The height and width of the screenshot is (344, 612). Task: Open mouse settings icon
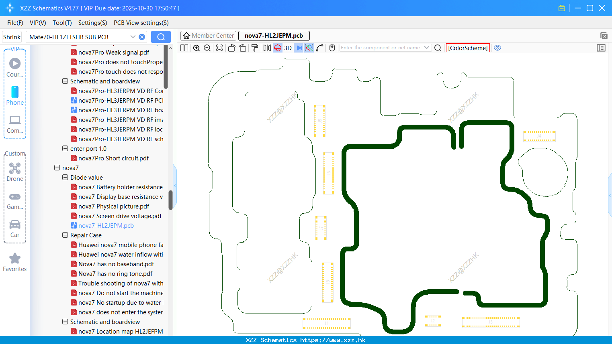pyautogui.click(x=332, y=48)
